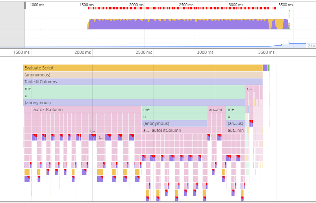Click the 1000 ms mark in the overview ruler

37,4
